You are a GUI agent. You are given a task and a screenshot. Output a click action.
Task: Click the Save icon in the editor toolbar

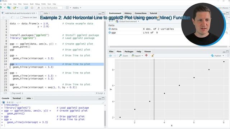pyautogui.click(x=18, y=18)
